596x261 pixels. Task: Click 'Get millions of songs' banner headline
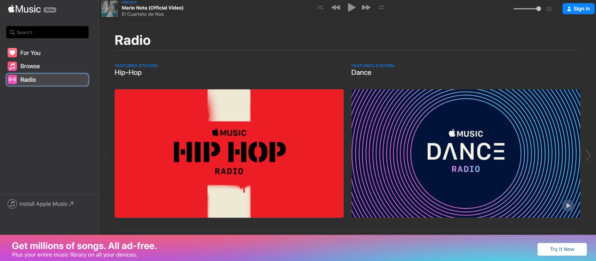pyautogui.click(x=84, y=246)
